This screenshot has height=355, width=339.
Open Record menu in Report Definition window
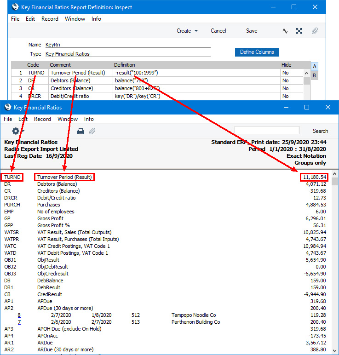(x=50, y=19)
